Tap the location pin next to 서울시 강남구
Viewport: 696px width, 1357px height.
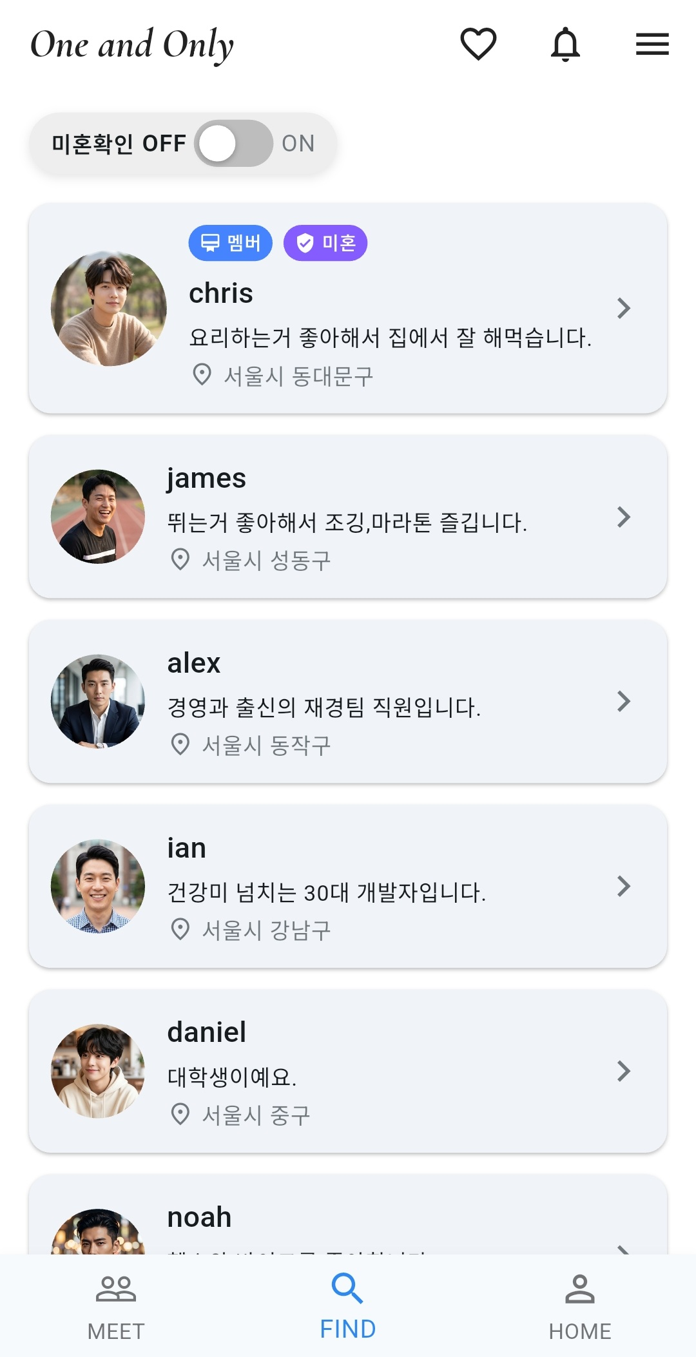point(180,929)
